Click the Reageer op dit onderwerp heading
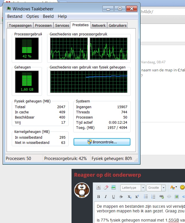The image size is (185, 223). (x=107, y=175)
